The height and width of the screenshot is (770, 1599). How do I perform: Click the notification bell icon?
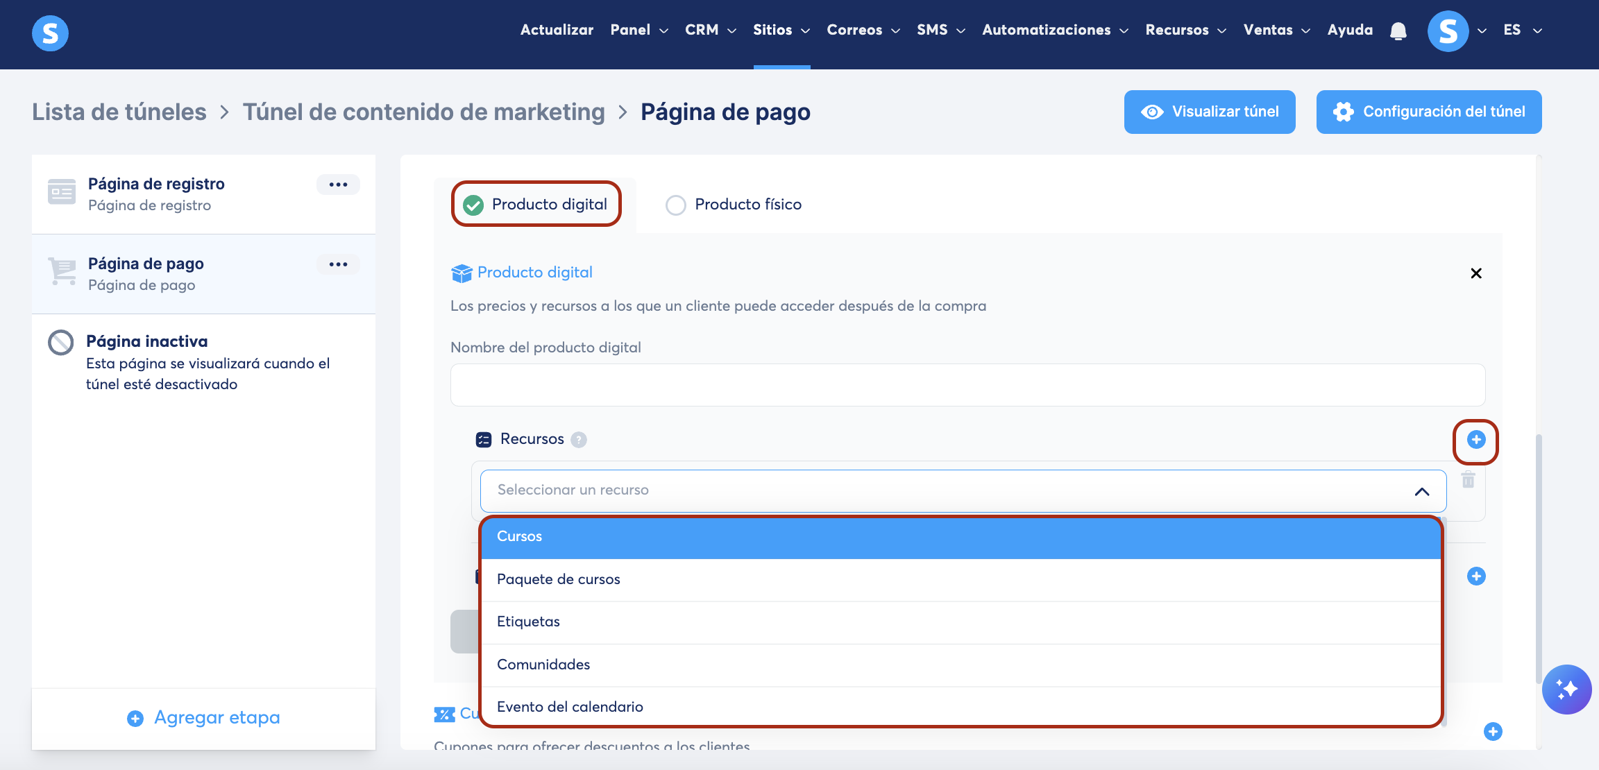pyautogui.click(x=1398, y=31)
